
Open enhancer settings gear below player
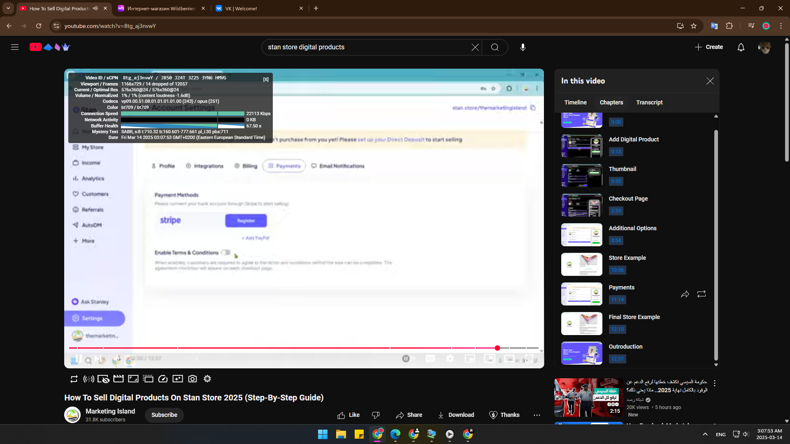click(207, 379)
